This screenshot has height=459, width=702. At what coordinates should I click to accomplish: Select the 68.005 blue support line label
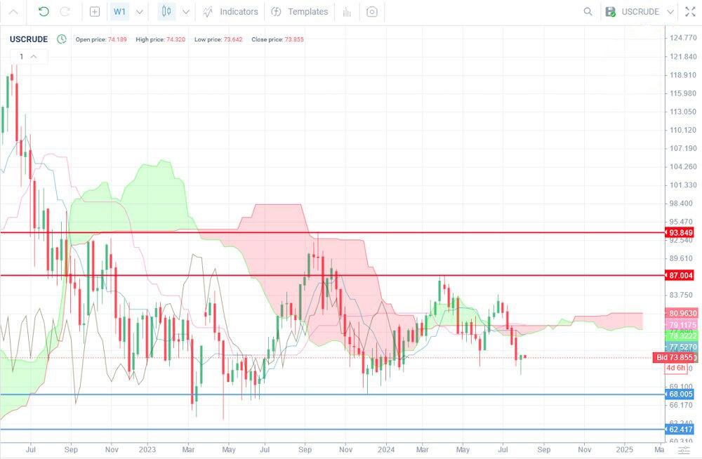680,394
